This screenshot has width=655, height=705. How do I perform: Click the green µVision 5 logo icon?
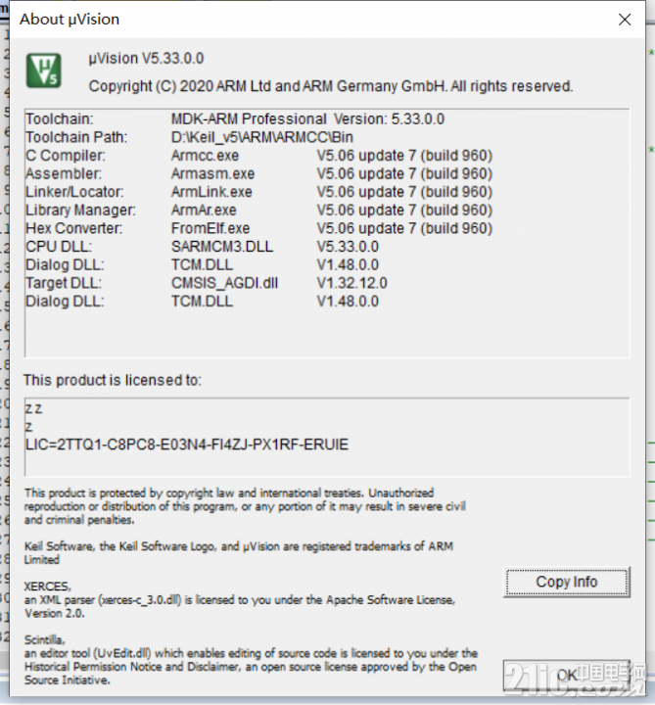44,70
